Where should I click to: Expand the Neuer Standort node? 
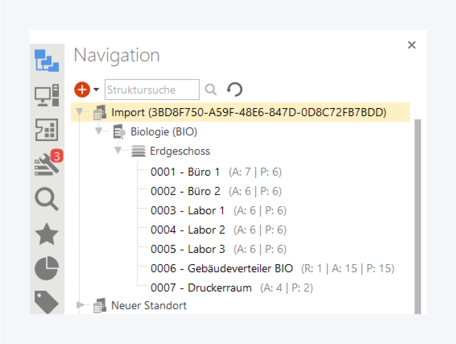pos(80,305)
